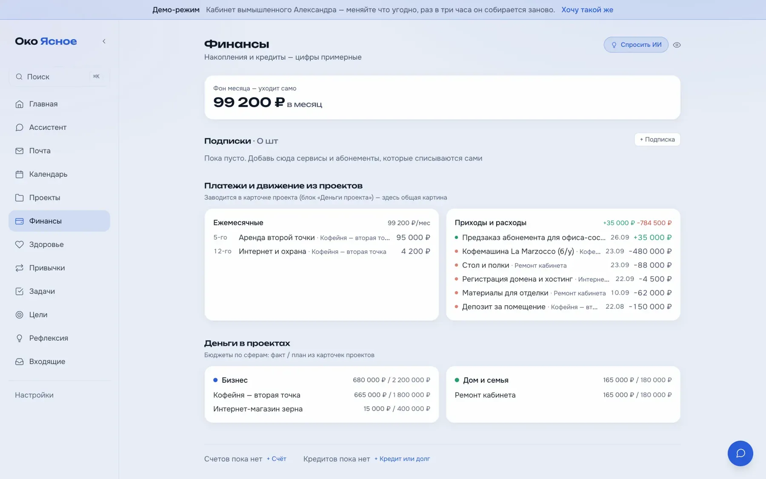Click the + Кредит или долг link
Screen dimensions: 766x479
click(402, 459)
